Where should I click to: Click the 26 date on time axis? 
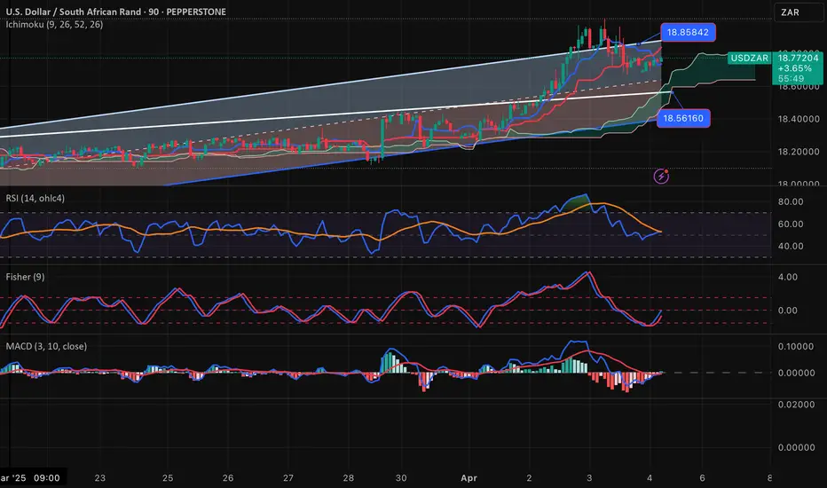(x=228, y=478)
